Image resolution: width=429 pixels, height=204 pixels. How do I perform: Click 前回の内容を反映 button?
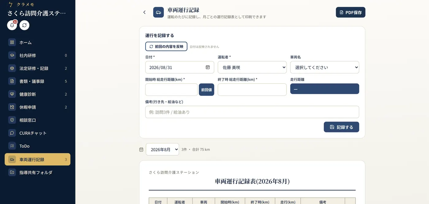pos(166,46)
